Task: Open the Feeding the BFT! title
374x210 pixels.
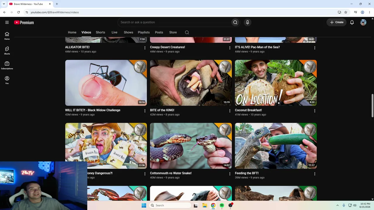Action: pos(247,173)
